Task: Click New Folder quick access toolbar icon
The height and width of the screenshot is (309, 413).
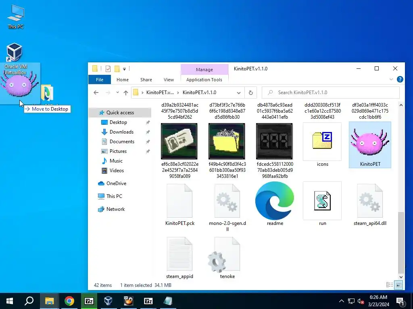Action: coord(117,69)
